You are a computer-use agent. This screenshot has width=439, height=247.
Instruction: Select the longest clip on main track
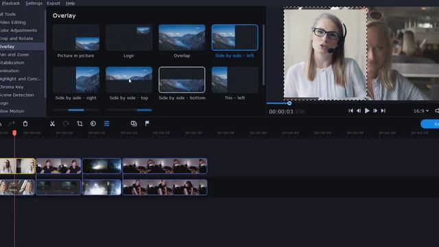(x=165, y=187)
